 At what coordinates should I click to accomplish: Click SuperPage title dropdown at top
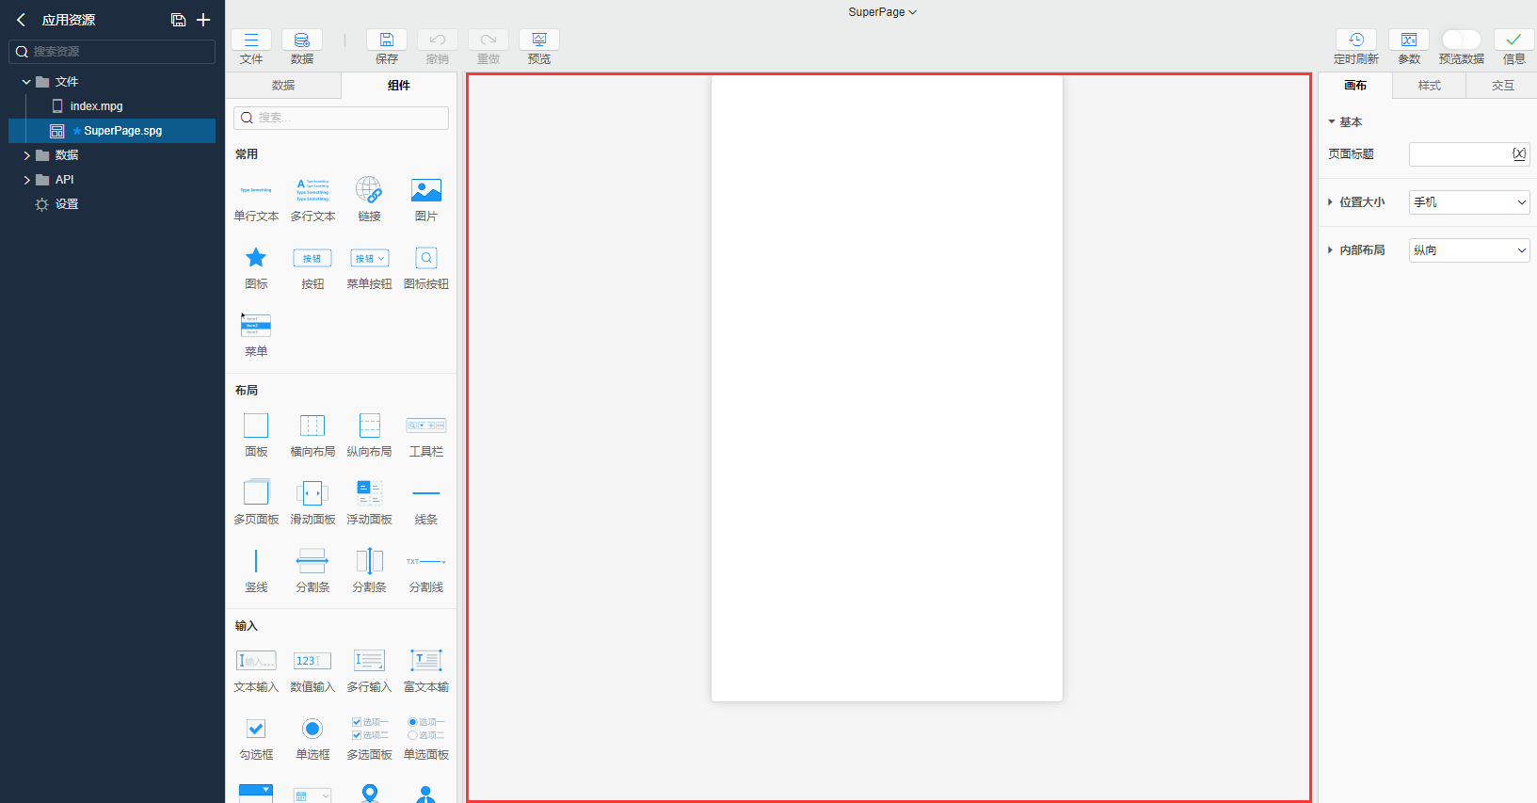pos(882,12)
